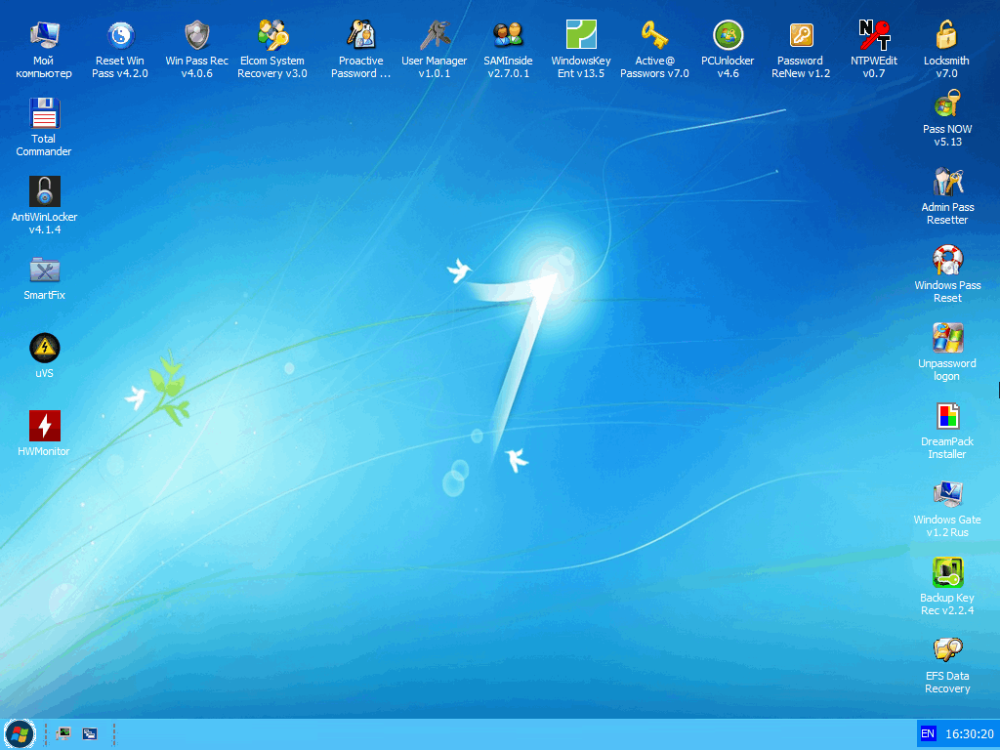Image resolution: width=1000 pixels, height=750 pixels.
Task: Launch Backup Key Rec v2.2.4
Action: coord(947,572)
